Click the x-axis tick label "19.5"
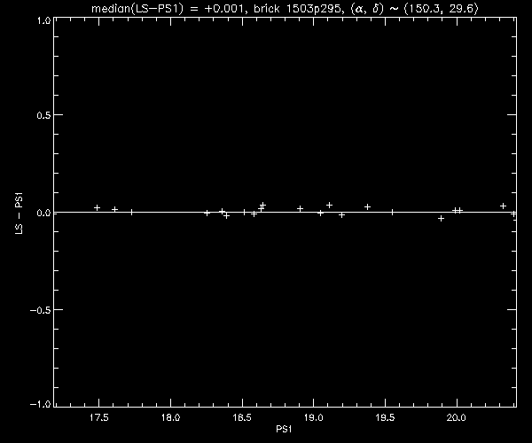The width and height of the screenshot is (532, 443). [x=385, y=417]
